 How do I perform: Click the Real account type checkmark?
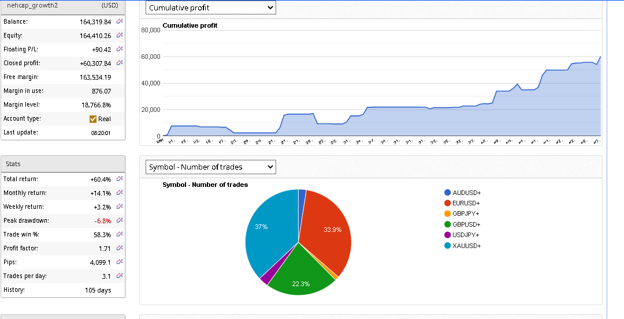[x=93, y=119]
